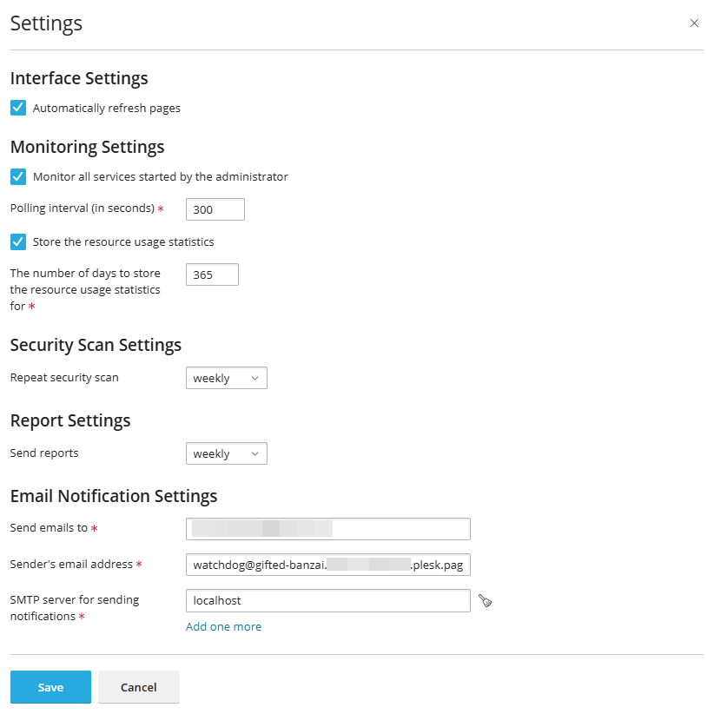This screenshot has height=714, width=707.
Task: Click the SMTP server for sending notifications label
Action: click(x=75, y=608)
